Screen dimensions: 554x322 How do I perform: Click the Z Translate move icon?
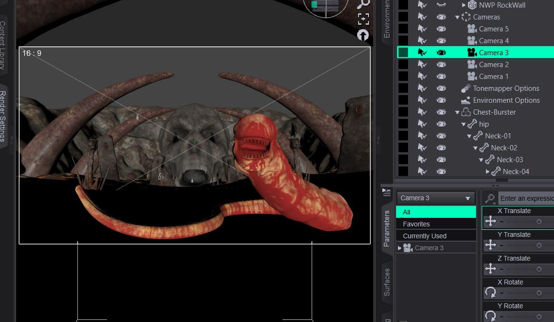click(x=490, y=269)
